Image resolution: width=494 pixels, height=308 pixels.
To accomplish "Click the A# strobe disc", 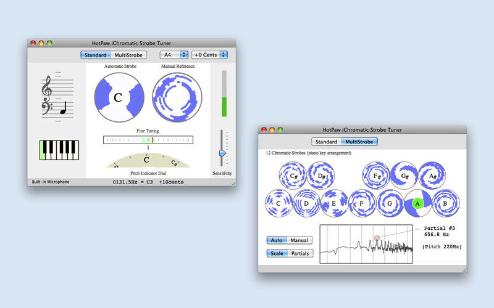I will pos(432,176).
